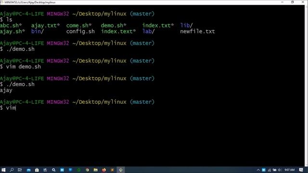Open the volume control in system tray
This screenshot has height=173, width=308.
(280, 170)
